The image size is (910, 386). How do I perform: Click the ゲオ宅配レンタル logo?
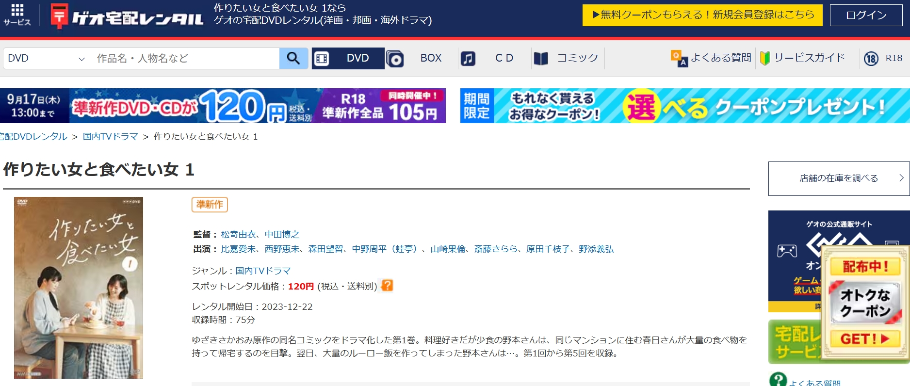(127, 16)
